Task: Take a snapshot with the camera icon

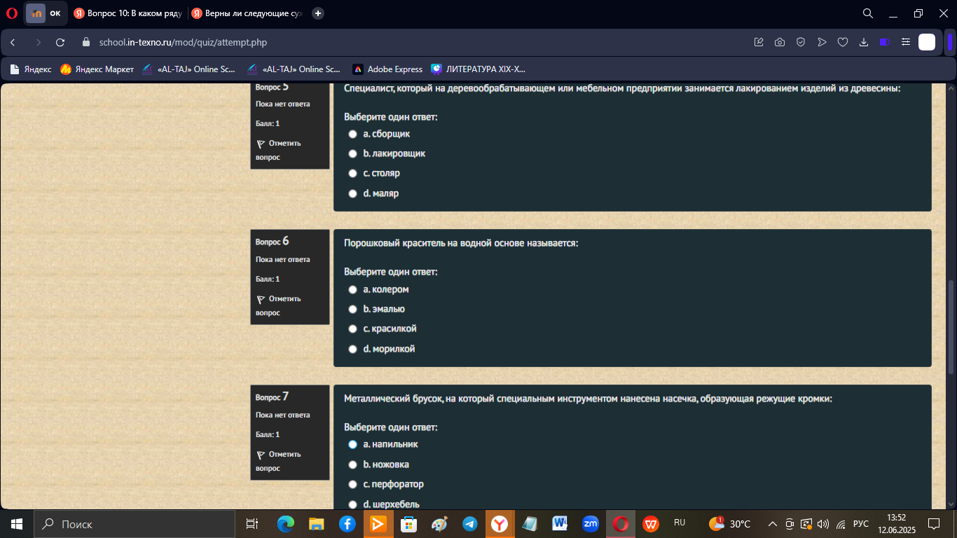Action: tap(780, 42)
